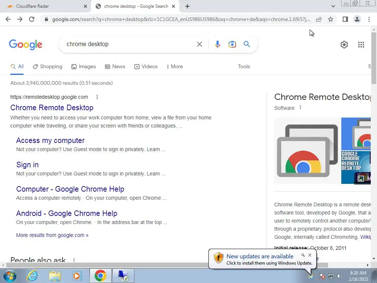The image size is (377, 283).
Task: Click the lock site info icon
Action: (x=46, y=19)
